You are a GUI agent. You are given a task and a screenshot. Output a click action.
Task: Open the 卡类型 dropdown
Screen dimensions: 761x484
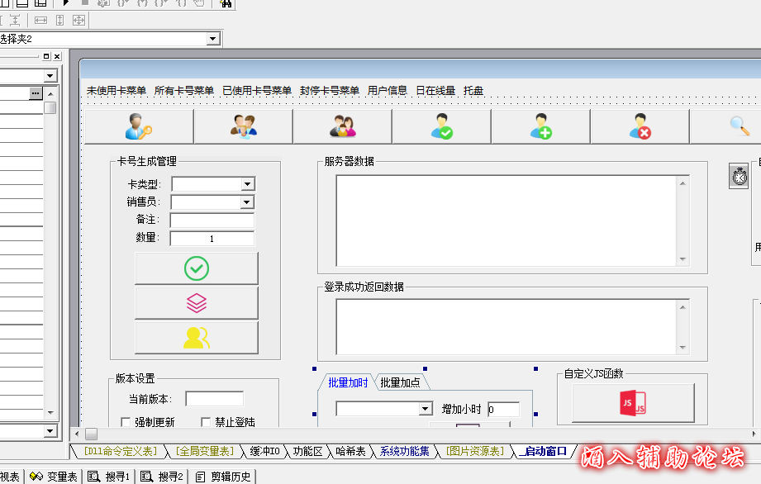tap(247, 184)
